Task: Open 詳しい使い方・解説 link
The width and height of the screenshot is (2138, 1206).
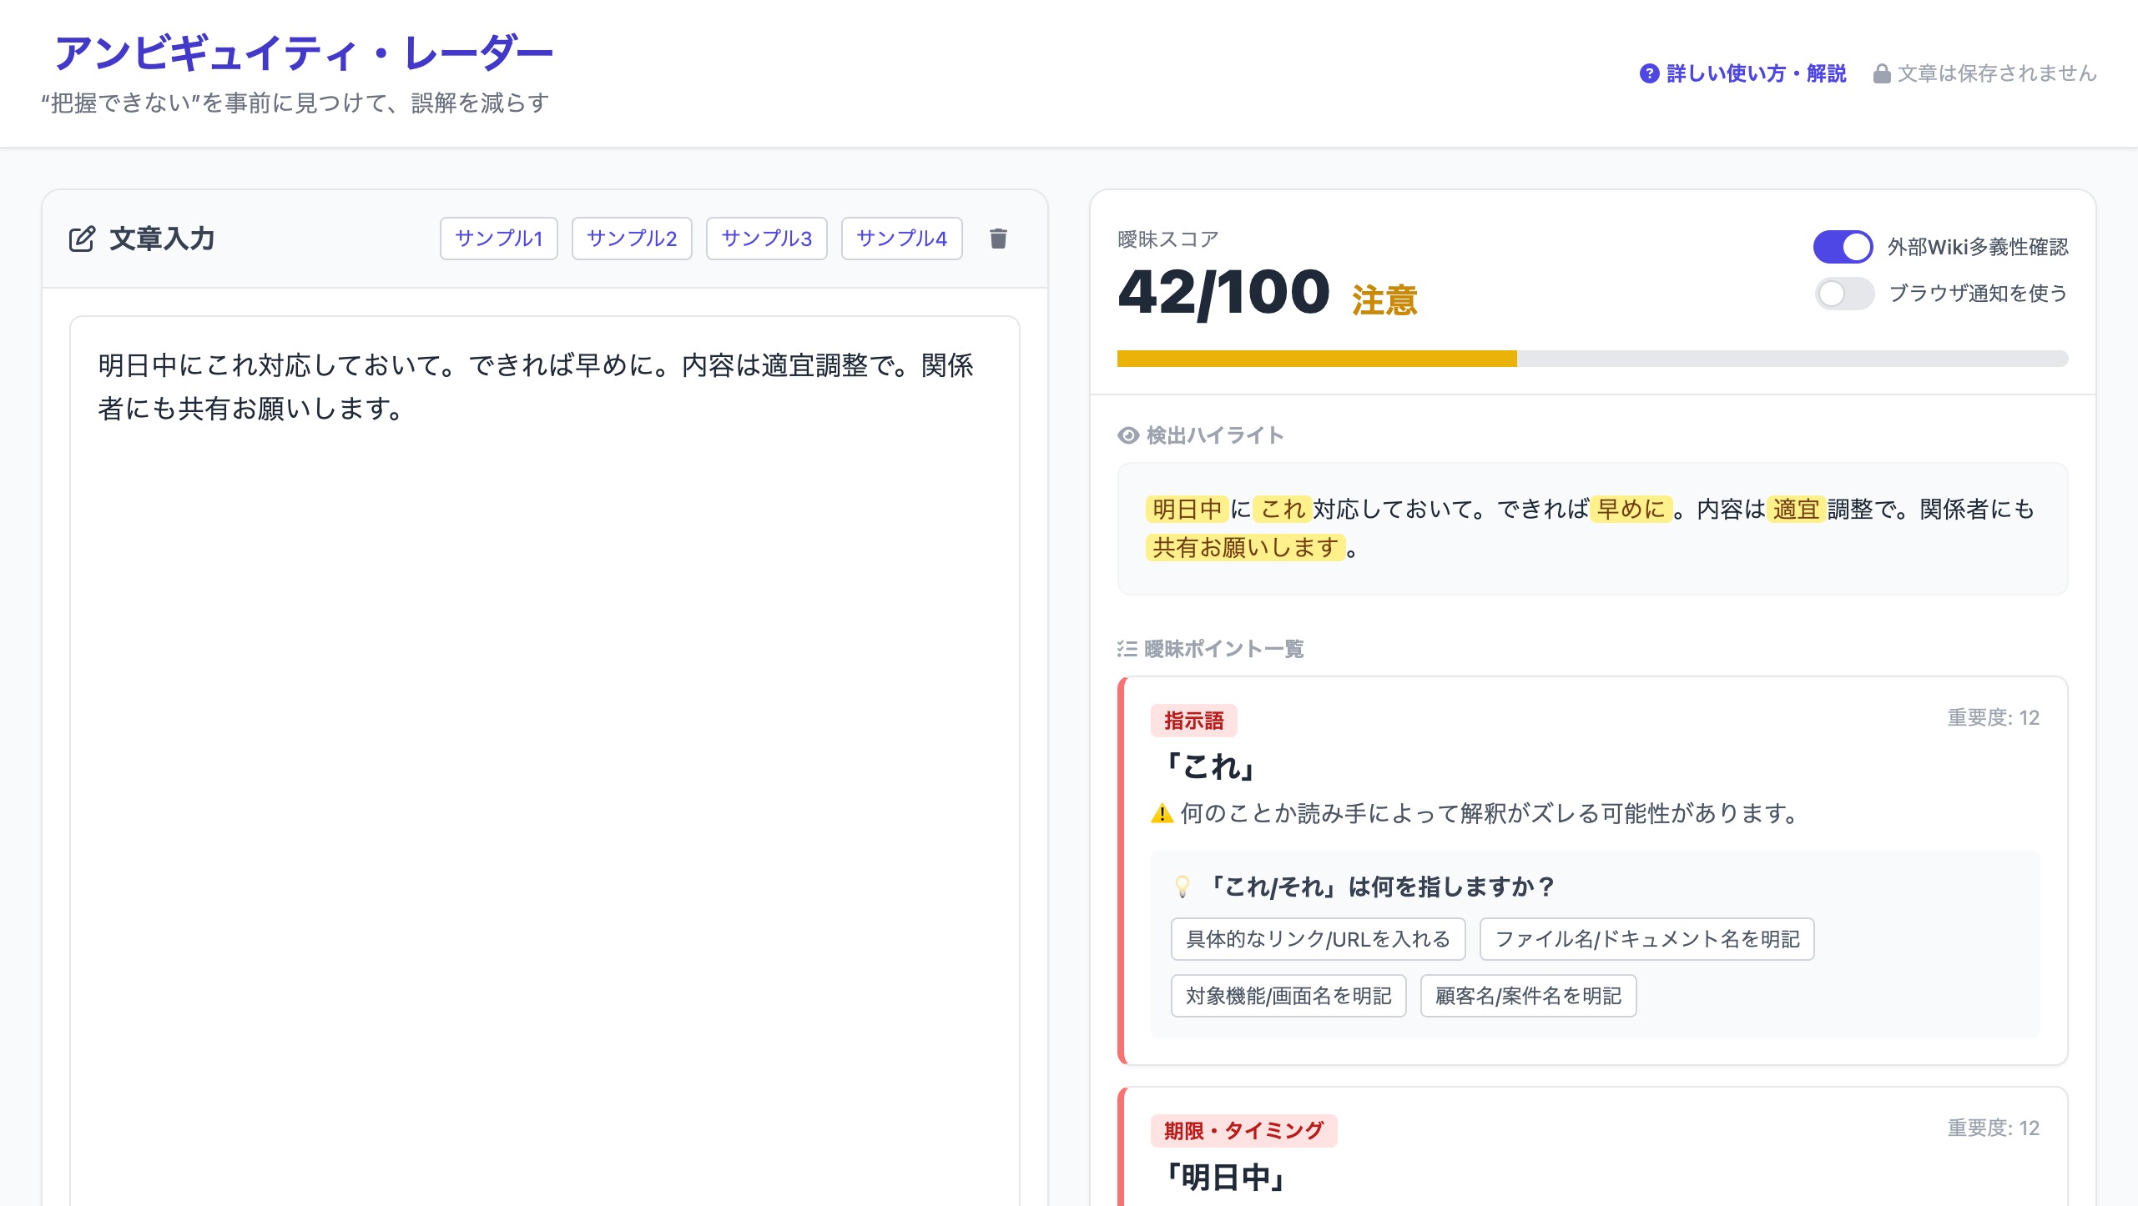Action: [x=1756, y=73]
